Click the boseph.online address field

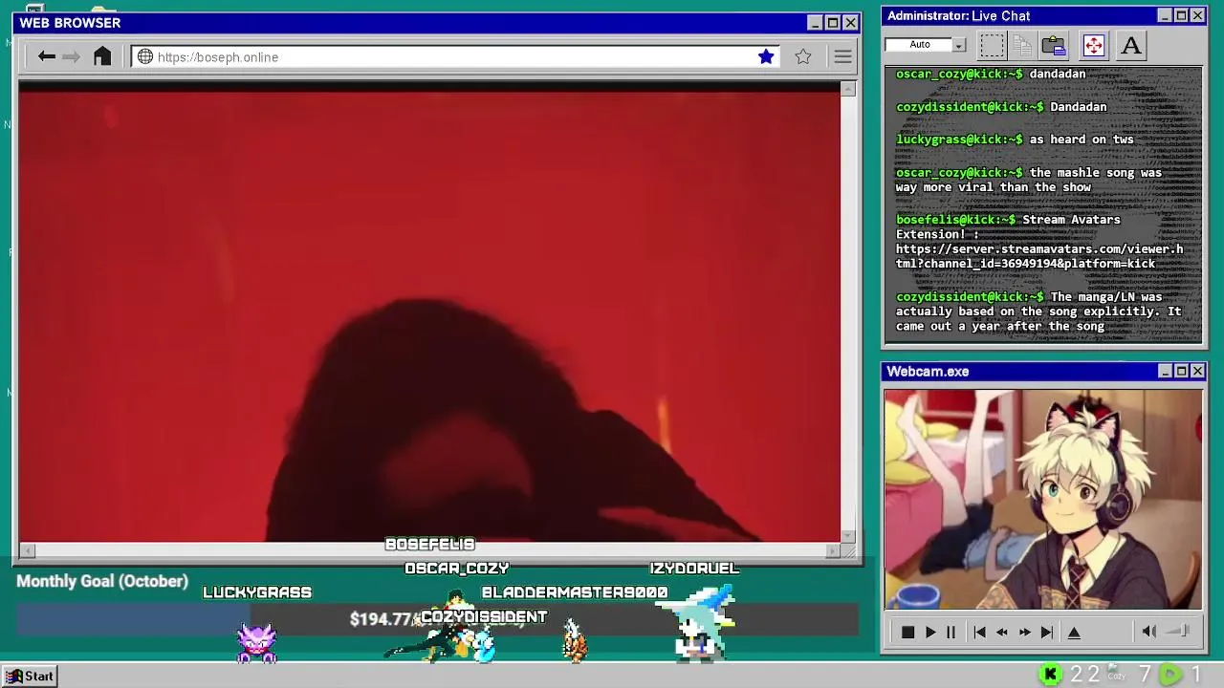[x=456, y=57]
